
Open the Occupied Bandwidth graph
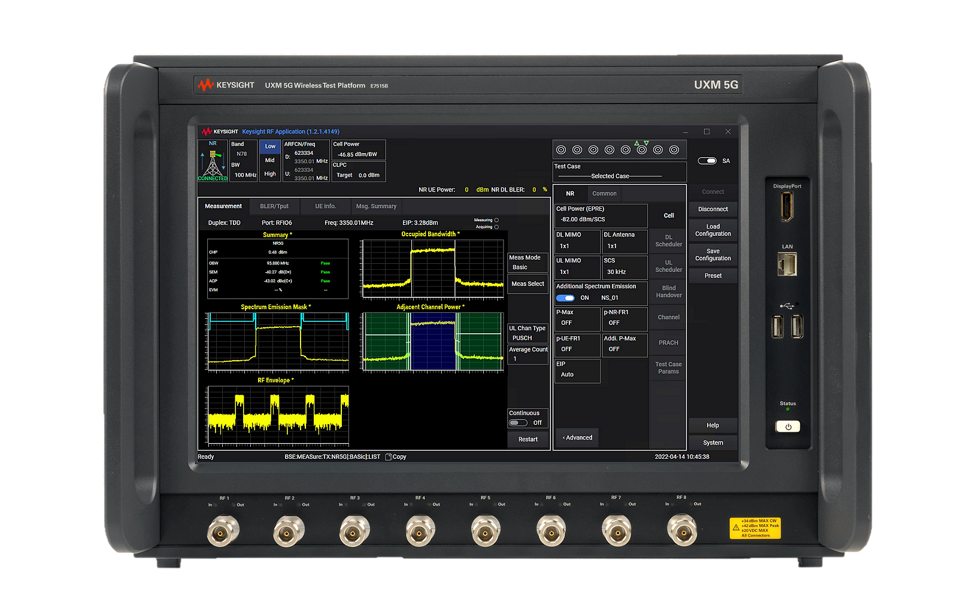432,268
